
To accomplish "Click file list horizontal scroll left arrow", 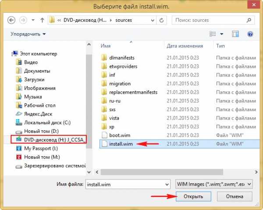I will tap(97, 172).
